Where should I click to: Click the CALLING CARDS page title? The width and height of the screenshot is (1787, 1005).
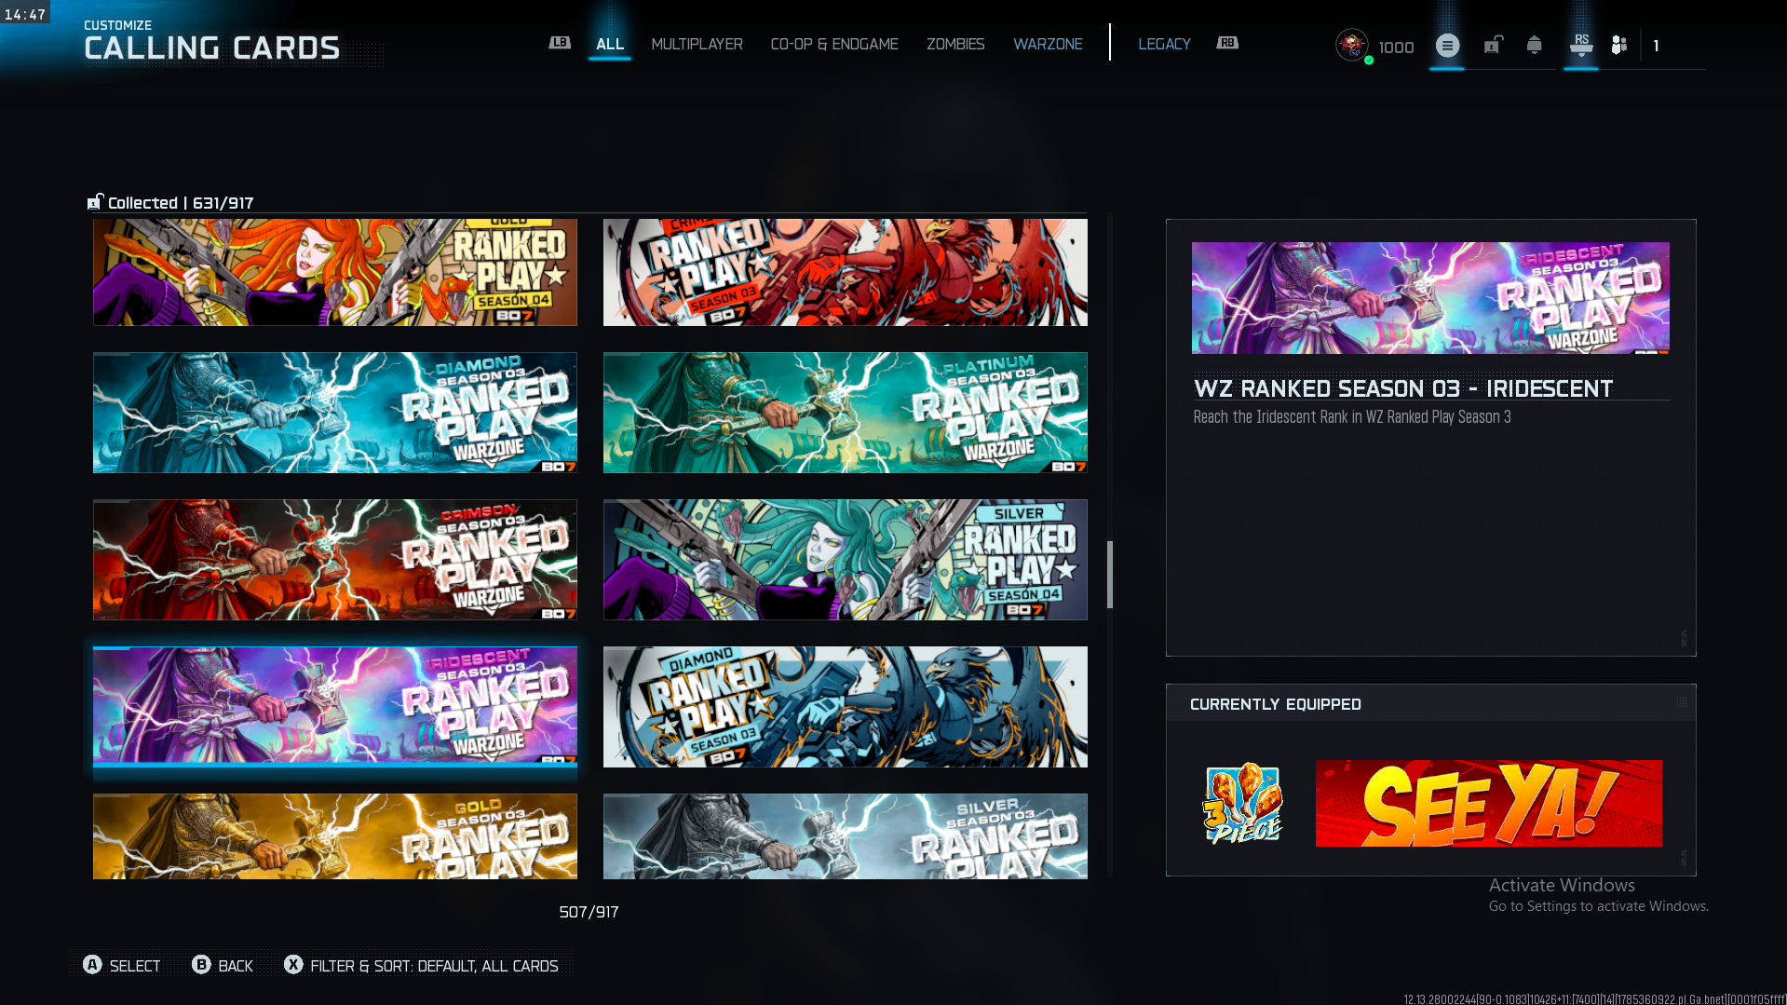212,48
